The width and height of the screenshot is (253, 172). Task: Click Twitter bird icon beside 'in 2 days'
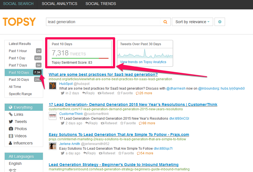coord(63,93)
